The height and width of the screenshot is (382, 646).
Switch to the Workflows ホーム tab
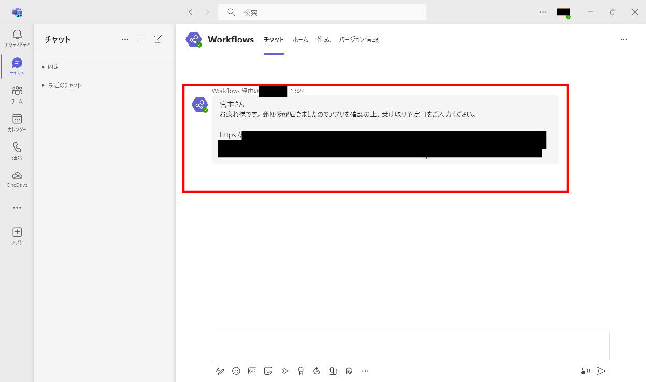tap(300, 40)
